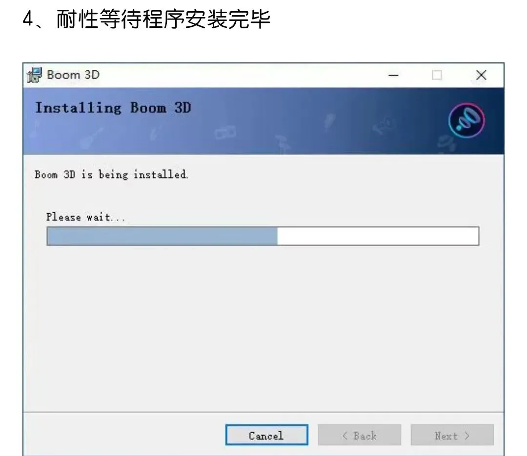
Task: Minimize the Boom 3D installer window
Action: [x=393, y=75]
